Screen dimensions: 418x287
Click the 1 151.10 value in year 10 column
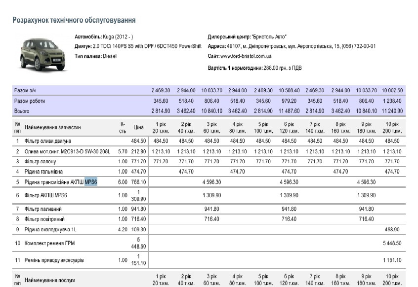392,260
